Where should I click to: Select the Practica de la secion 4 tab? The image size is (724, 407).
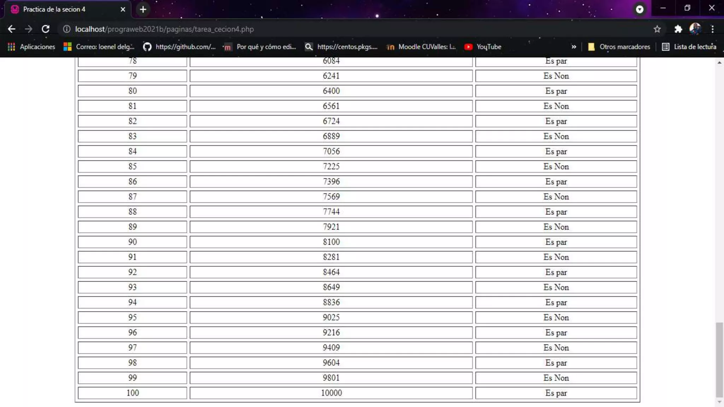click(x=54, y=9)
